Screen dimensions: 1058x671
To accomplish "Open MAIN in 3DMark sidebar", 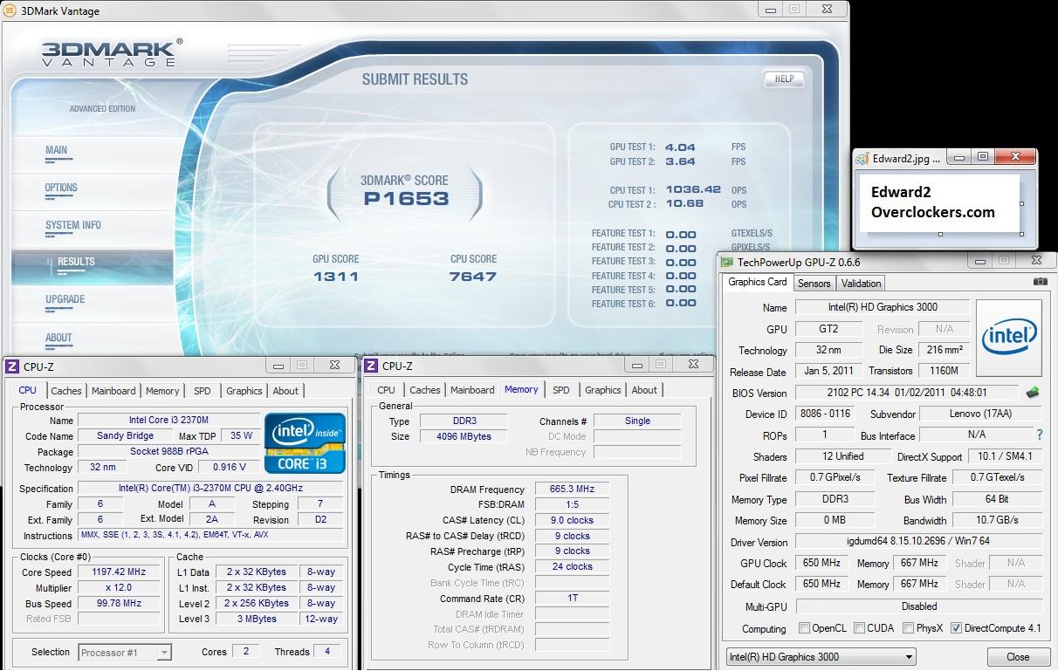I will pos(57,150).
